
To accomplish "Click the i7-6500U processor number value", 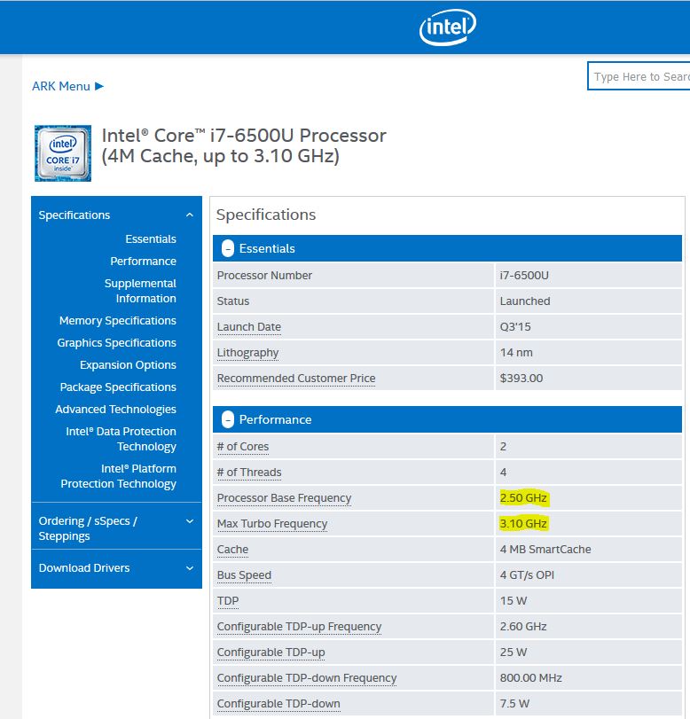I will point(524,276).
